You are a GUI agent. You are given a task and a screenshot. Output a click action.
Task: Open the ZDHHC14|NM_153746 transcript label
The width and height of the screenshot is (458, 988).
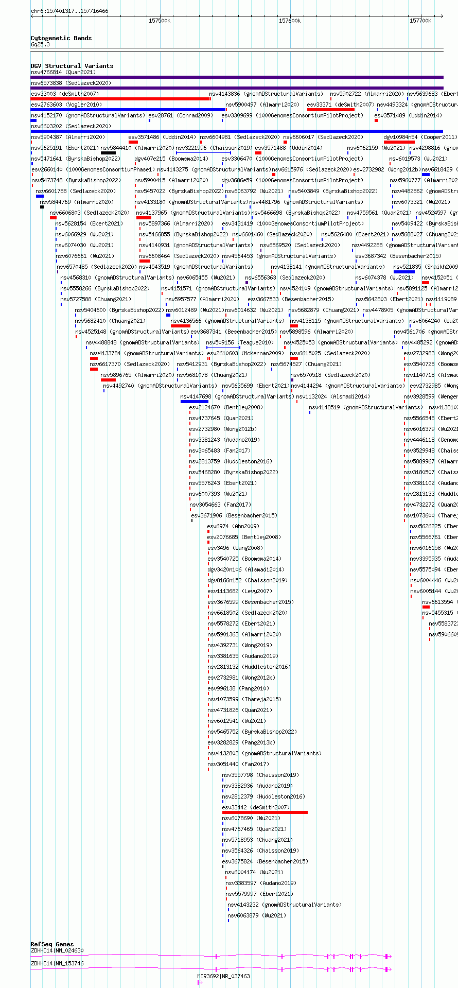(57, 963)
